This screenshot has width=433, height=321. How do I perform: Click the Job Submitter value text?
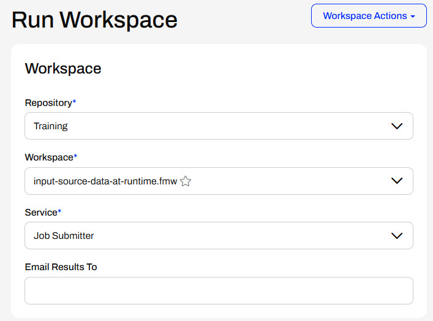pyautogui.click(x=64, y=236)
